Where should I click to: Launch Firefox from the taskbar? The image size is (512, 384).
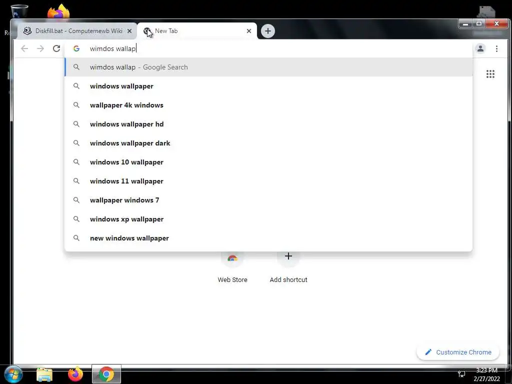(x=75, y=374)
